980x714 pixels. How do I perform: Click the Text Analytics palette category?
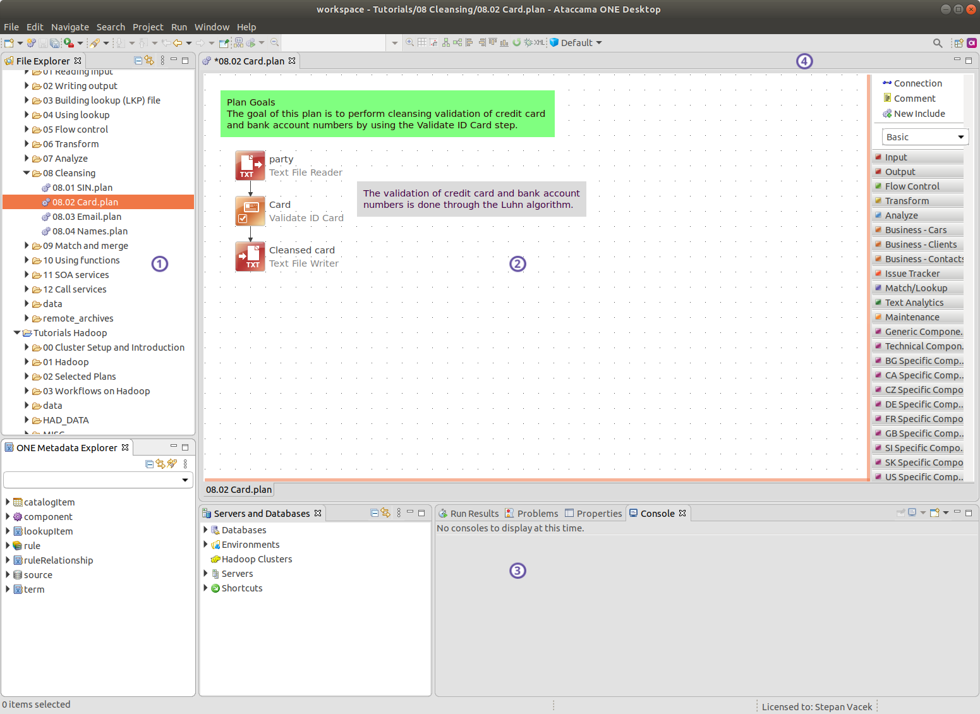click(x=916, y=302)
